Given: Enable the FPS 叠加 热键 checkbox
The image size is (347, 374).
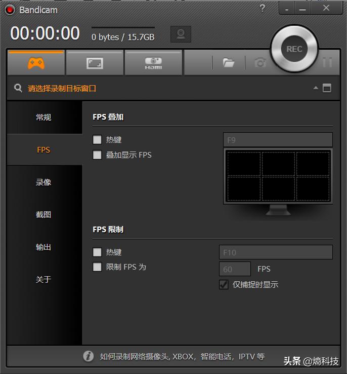Looking at the screenshot, I should click(x=97, y=139).
